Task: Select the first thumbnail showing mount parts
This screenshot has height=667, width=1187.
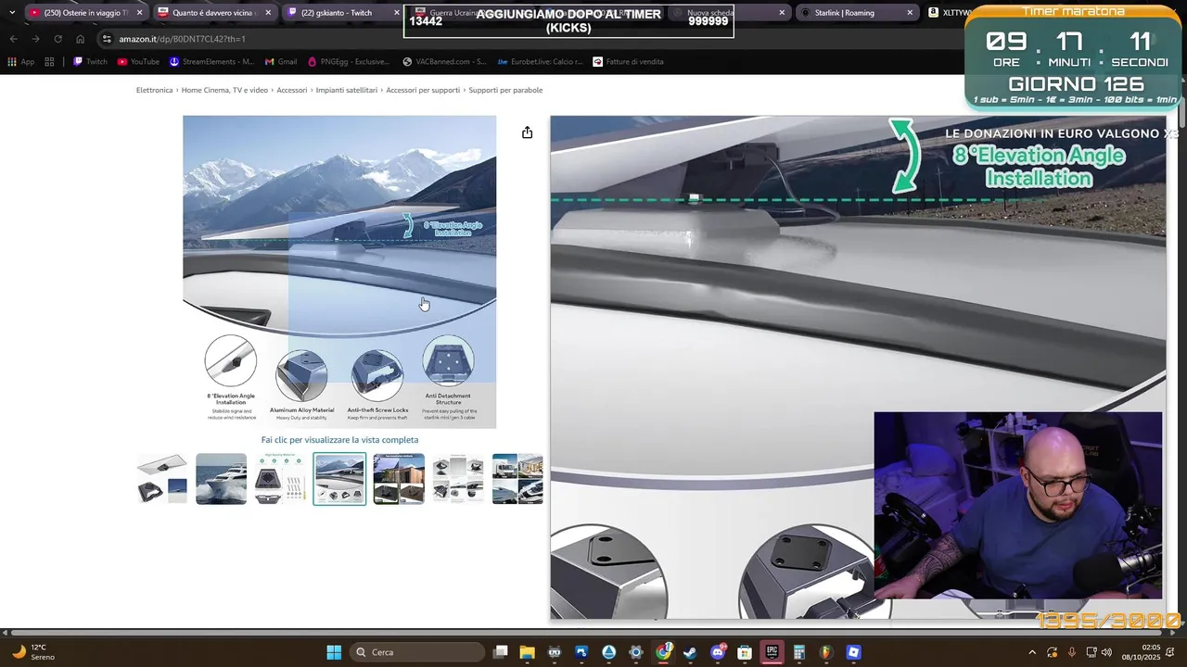Action: (x=162, y=479)
